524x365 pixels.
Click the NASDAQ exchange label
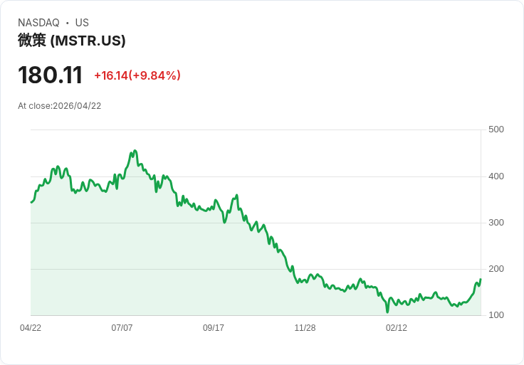click(38, 23)
